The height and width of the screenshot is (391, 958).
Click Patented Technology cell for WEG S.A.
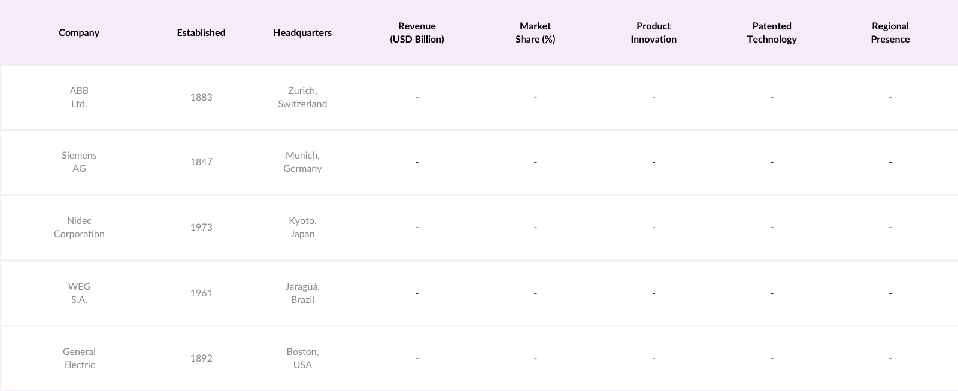pyautogui.click(x=772, y=293)
